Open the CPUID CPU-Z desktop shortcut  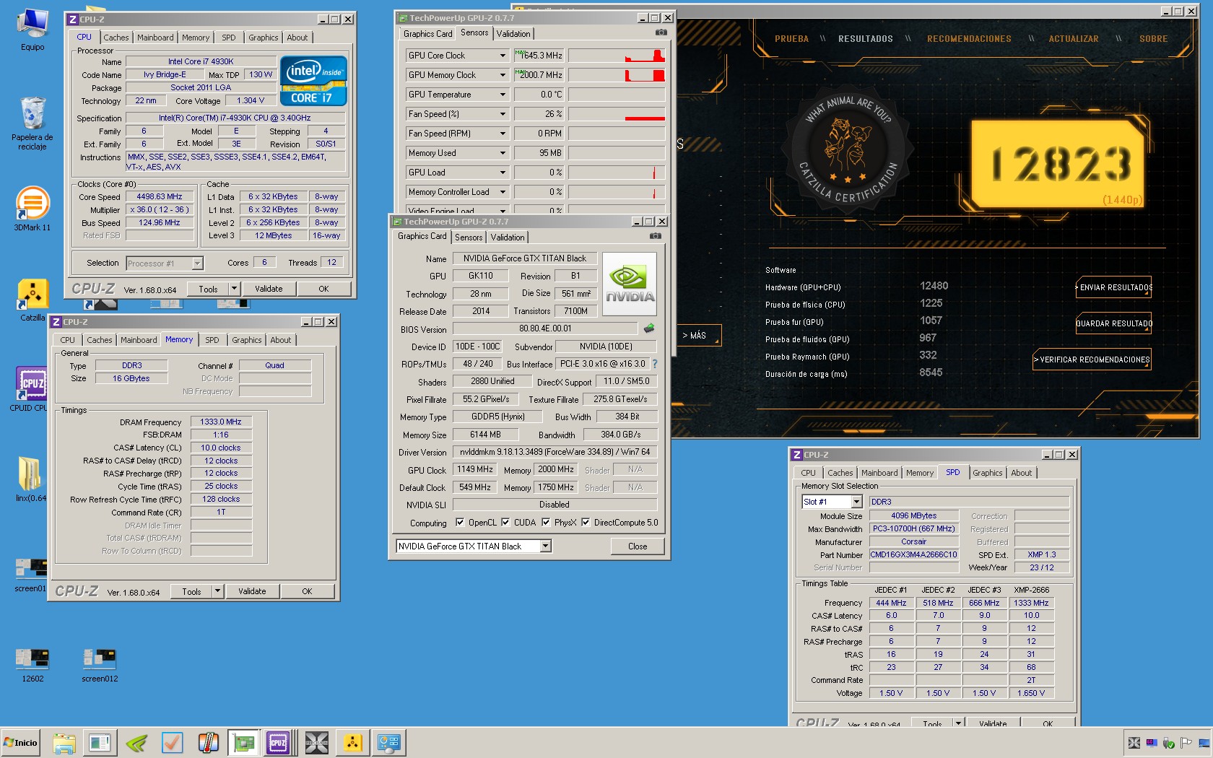click(32, 388)
